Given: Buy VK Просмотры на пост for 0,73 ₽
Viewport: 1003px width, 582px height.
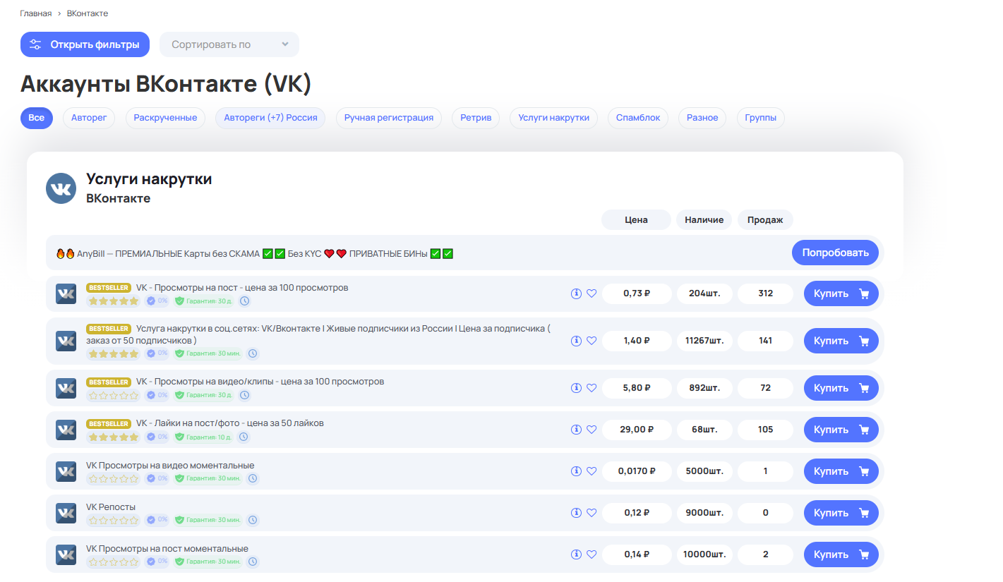Looking at the screenshot, I should point(841,293).
